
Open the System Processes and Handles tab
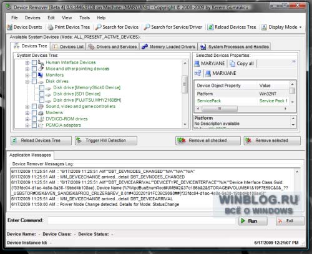(x=235, y=47)
